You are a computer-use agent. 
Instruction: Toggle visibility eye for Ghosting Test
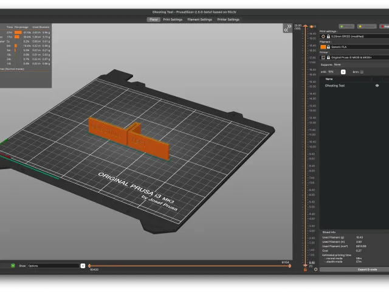(x=377, y=86)
